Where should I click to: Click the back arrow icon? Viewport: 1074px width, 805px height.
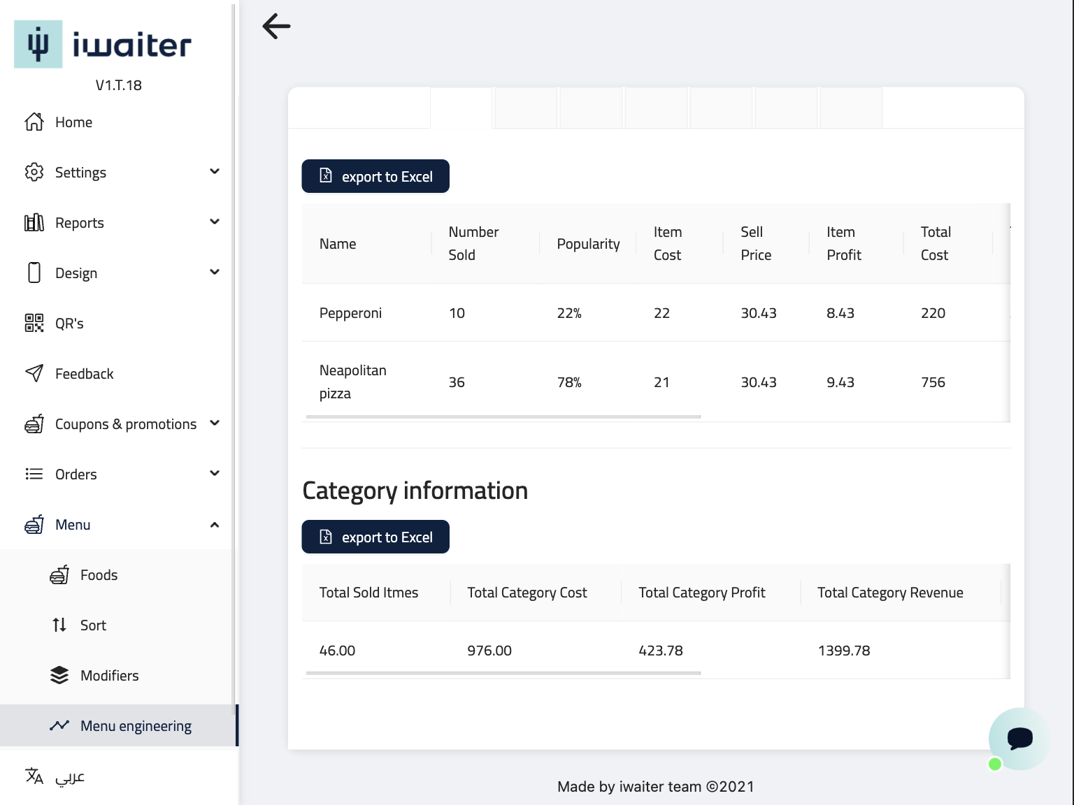276,27
